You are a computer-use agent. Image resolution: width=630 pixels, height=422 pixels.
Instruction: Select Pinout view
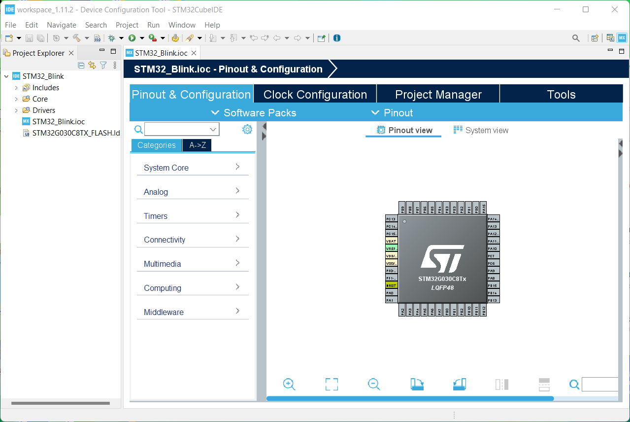tap(404, 130)
